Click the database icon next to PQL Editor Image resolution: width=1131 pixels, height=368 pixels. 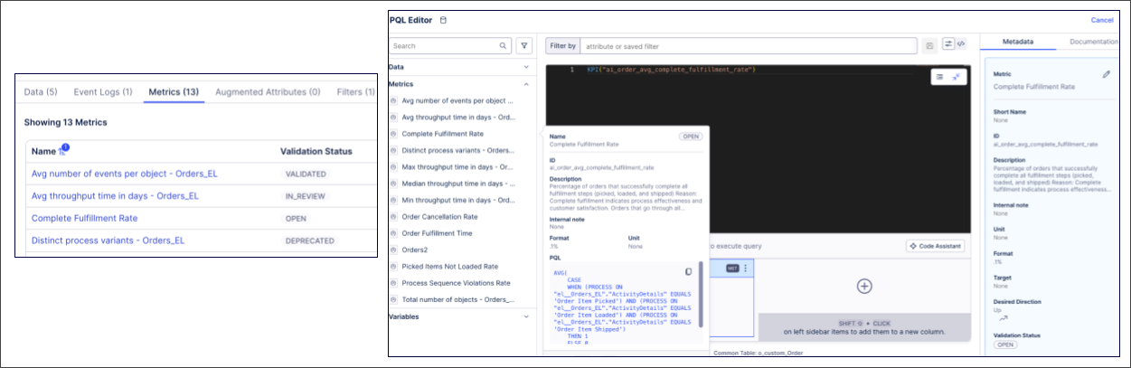point(443,20)
